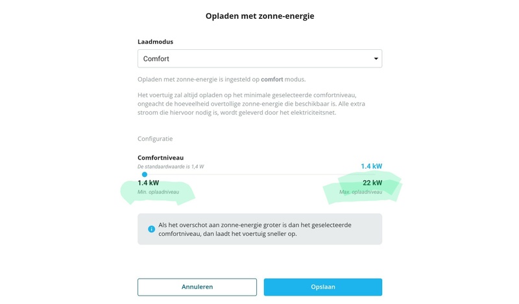The height and width of the screenshot is (304, 519).
Task: Select the Comfortniveau label
Action: [160, 158]
